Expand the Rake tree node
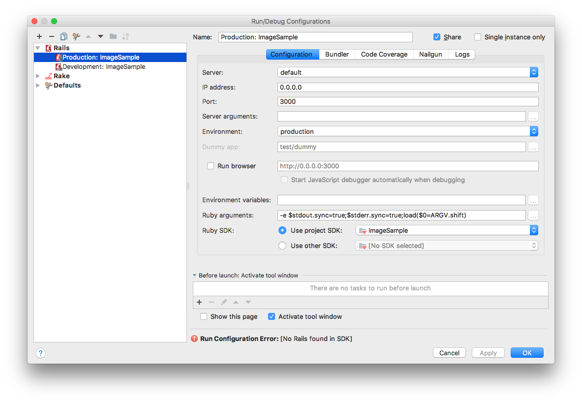Viewport: 582px width, 403px height. pos(38,76)
